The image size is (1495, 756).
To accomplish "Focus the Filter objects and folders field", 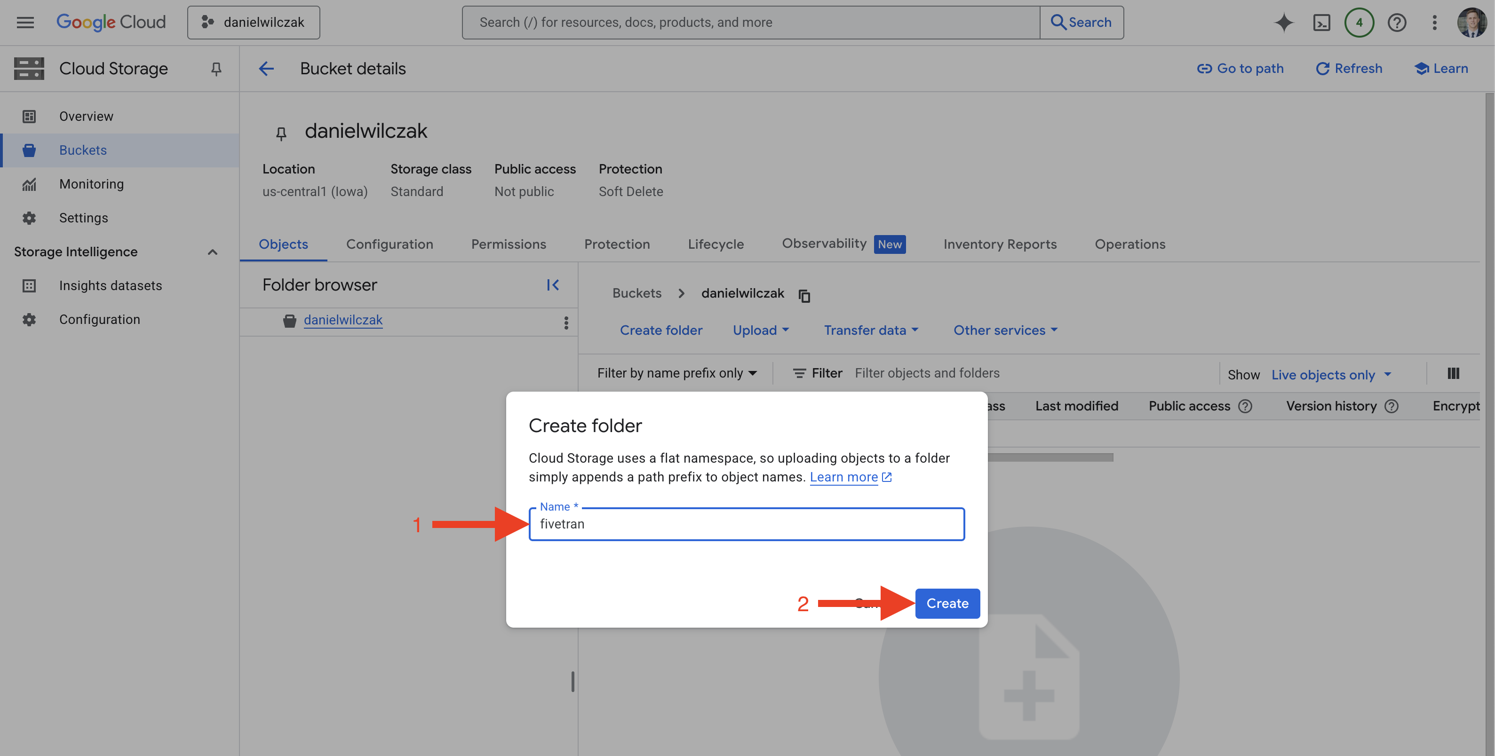I will pos(1033,374).
